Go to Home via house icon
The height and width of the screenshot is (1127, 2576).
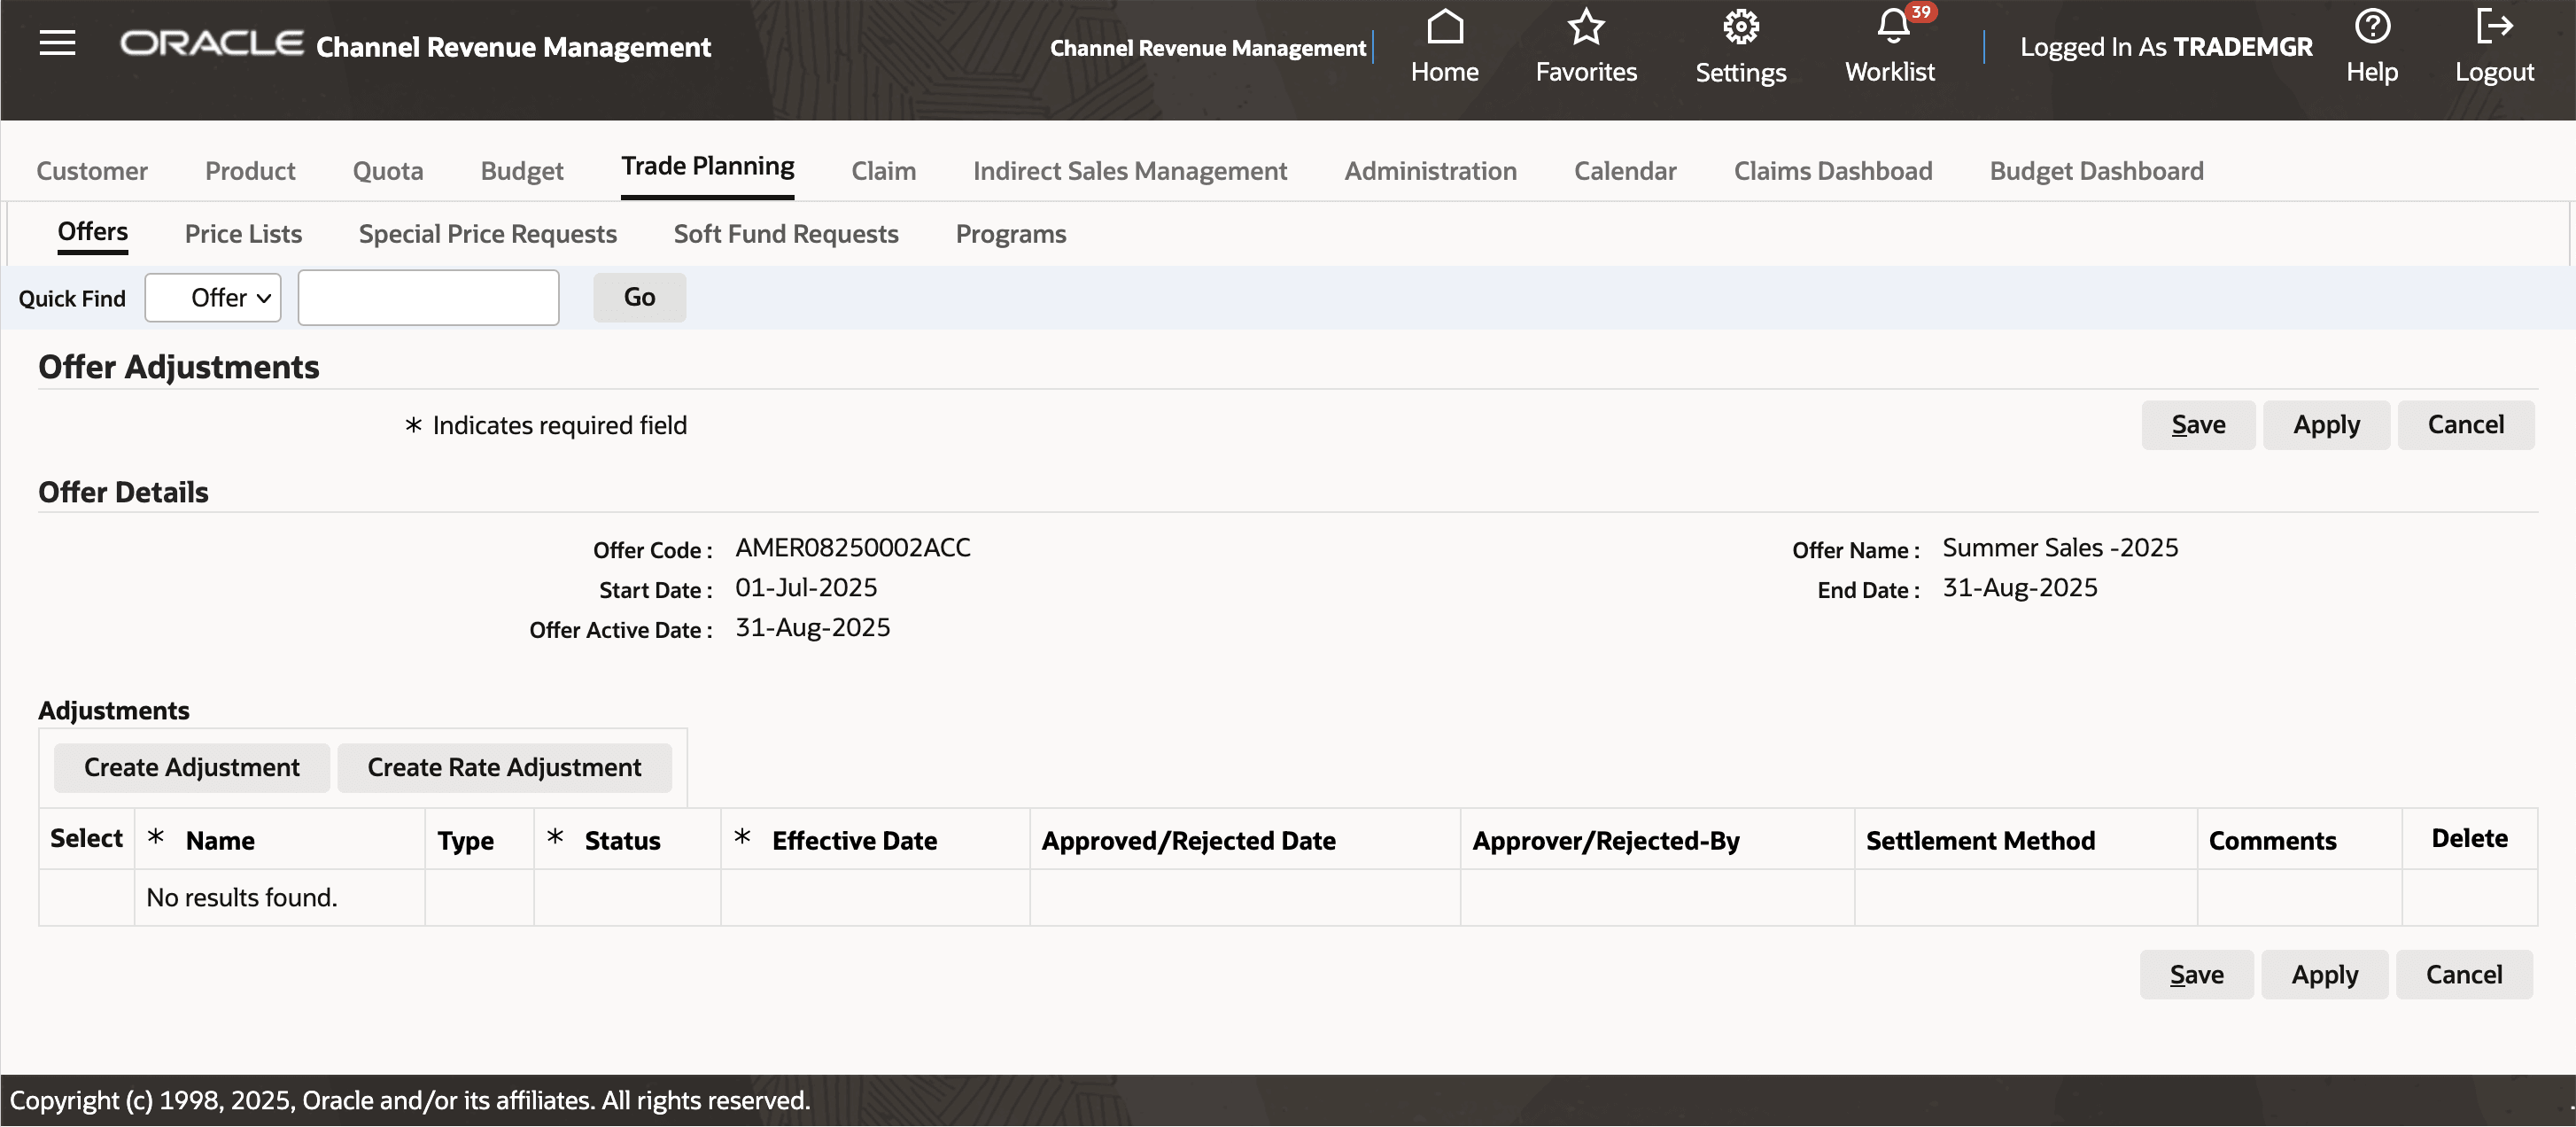coord(1444,27)
